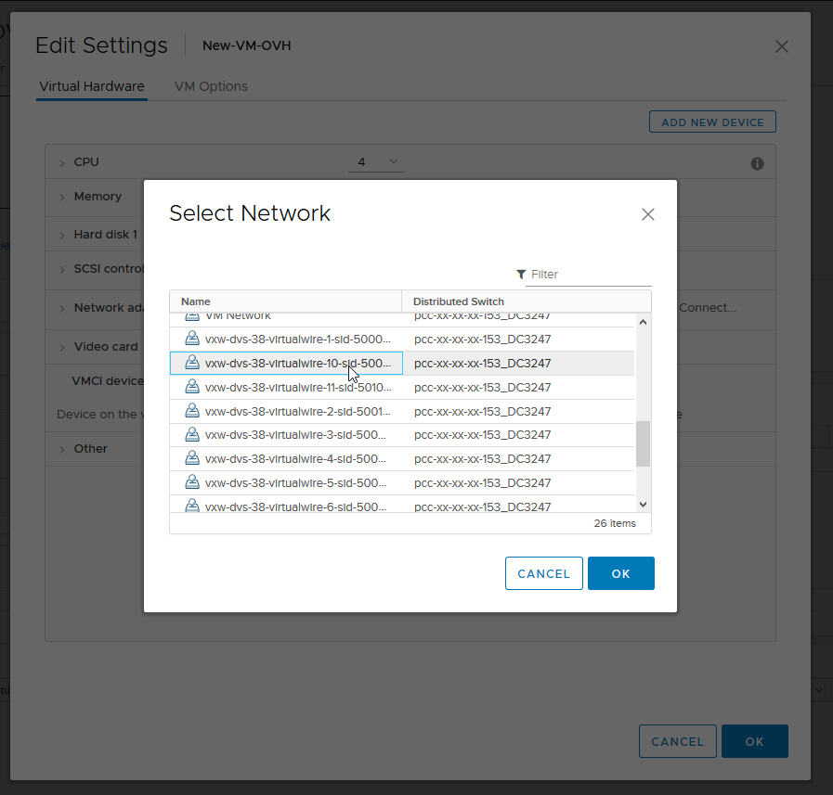The image size is (833, 795).
Task: Click the port group icon for vxw-dvs-38-virtualwire-6
Action: point(192,506)
